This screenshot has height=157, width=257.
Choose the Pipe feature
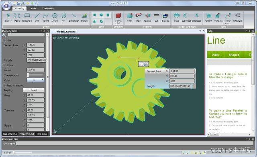(x=139, y=18)
